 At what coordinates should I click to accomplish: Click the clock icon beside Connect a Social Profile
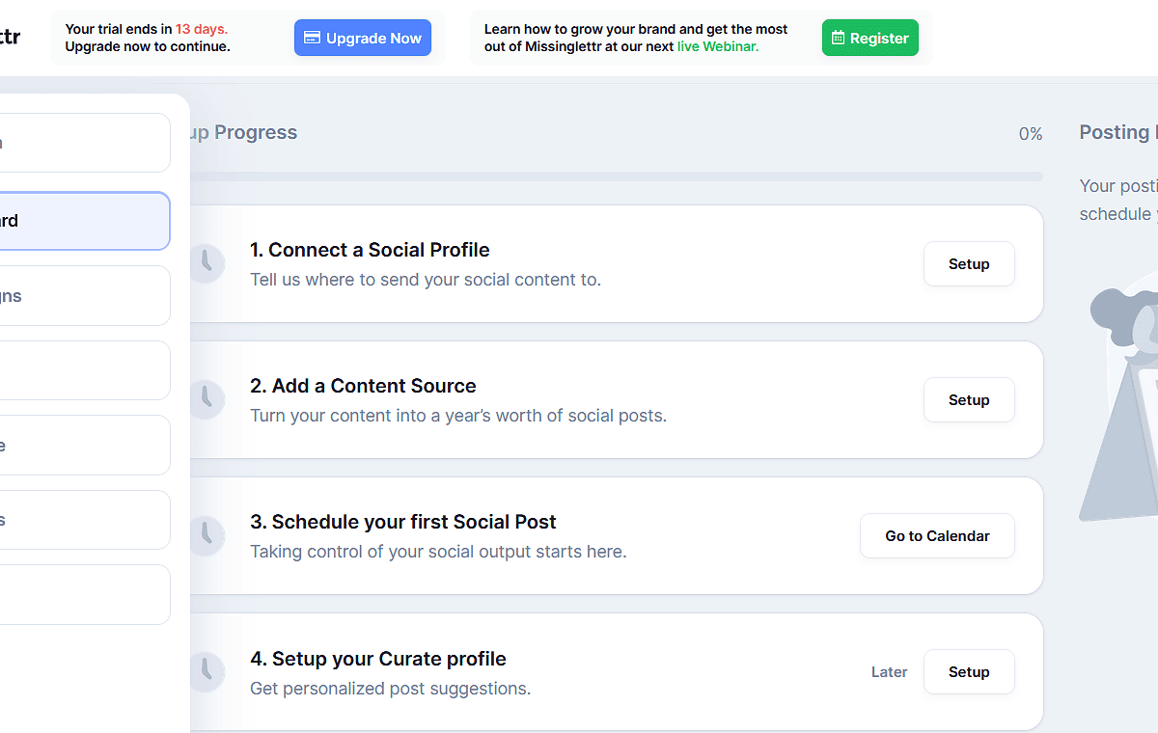tap(206, 263)
